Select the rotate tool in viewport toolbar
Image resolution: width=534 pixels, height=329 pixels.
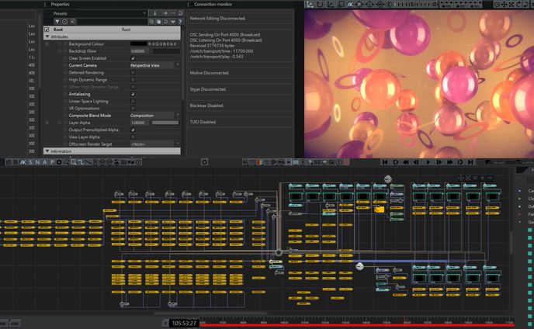click(x=320, y=5)
